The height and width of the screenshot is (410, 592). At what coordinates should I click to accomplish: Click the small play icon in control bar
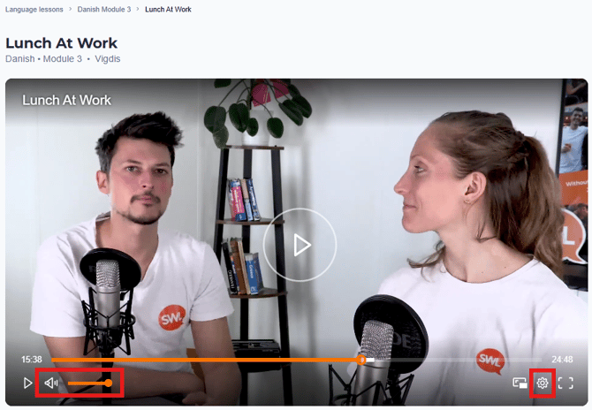pos(27,383)
